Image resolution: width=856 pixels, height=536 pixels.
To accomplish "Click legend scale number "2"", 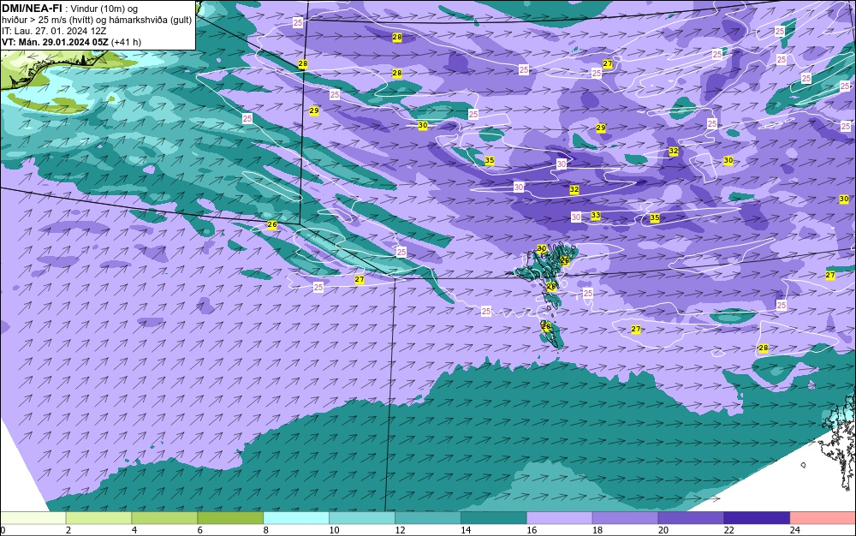I will [x=68, y=530].
